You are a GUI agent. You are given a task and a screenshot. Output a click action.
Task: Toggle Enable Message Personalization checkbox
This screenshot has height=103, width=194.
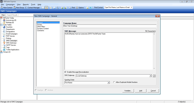pos(65,72)
